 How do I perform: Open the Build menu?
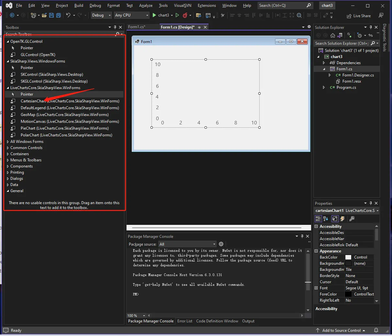[x=79, y=6]
